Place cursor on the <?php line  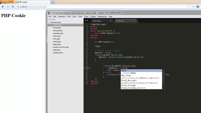(97, 46)
